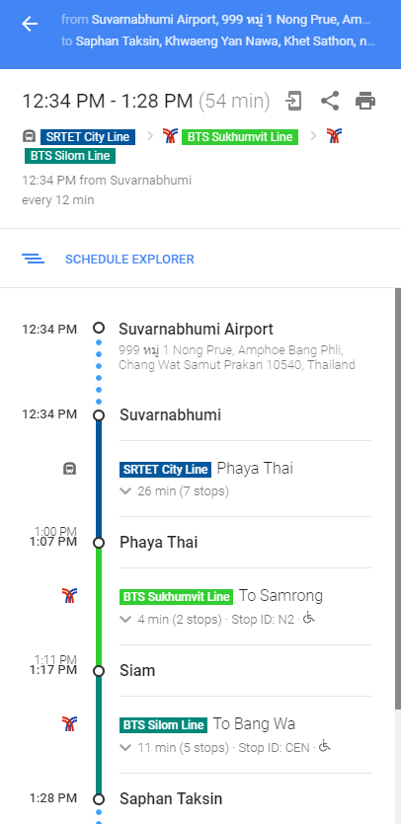
Task: Select the BTS Silom Line badge in summary
Action: coord(70,156)
